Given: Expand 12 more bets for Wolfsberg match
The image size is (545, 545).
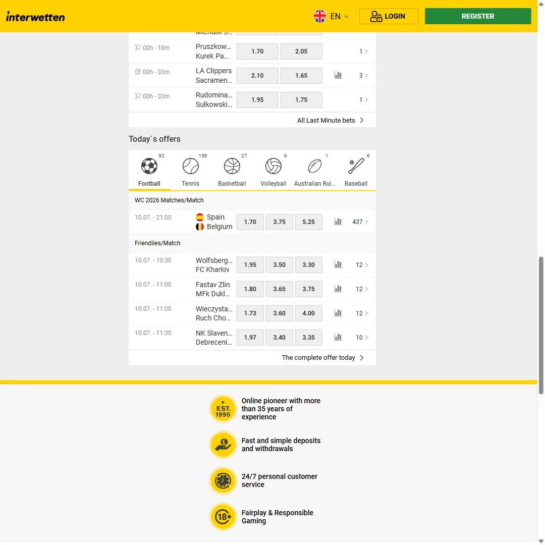Looking at the screenshot, I should (362, 265).
